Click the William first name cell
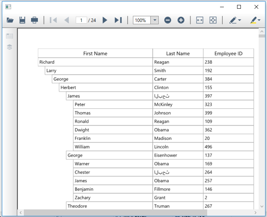 click(x=113, y=147)
